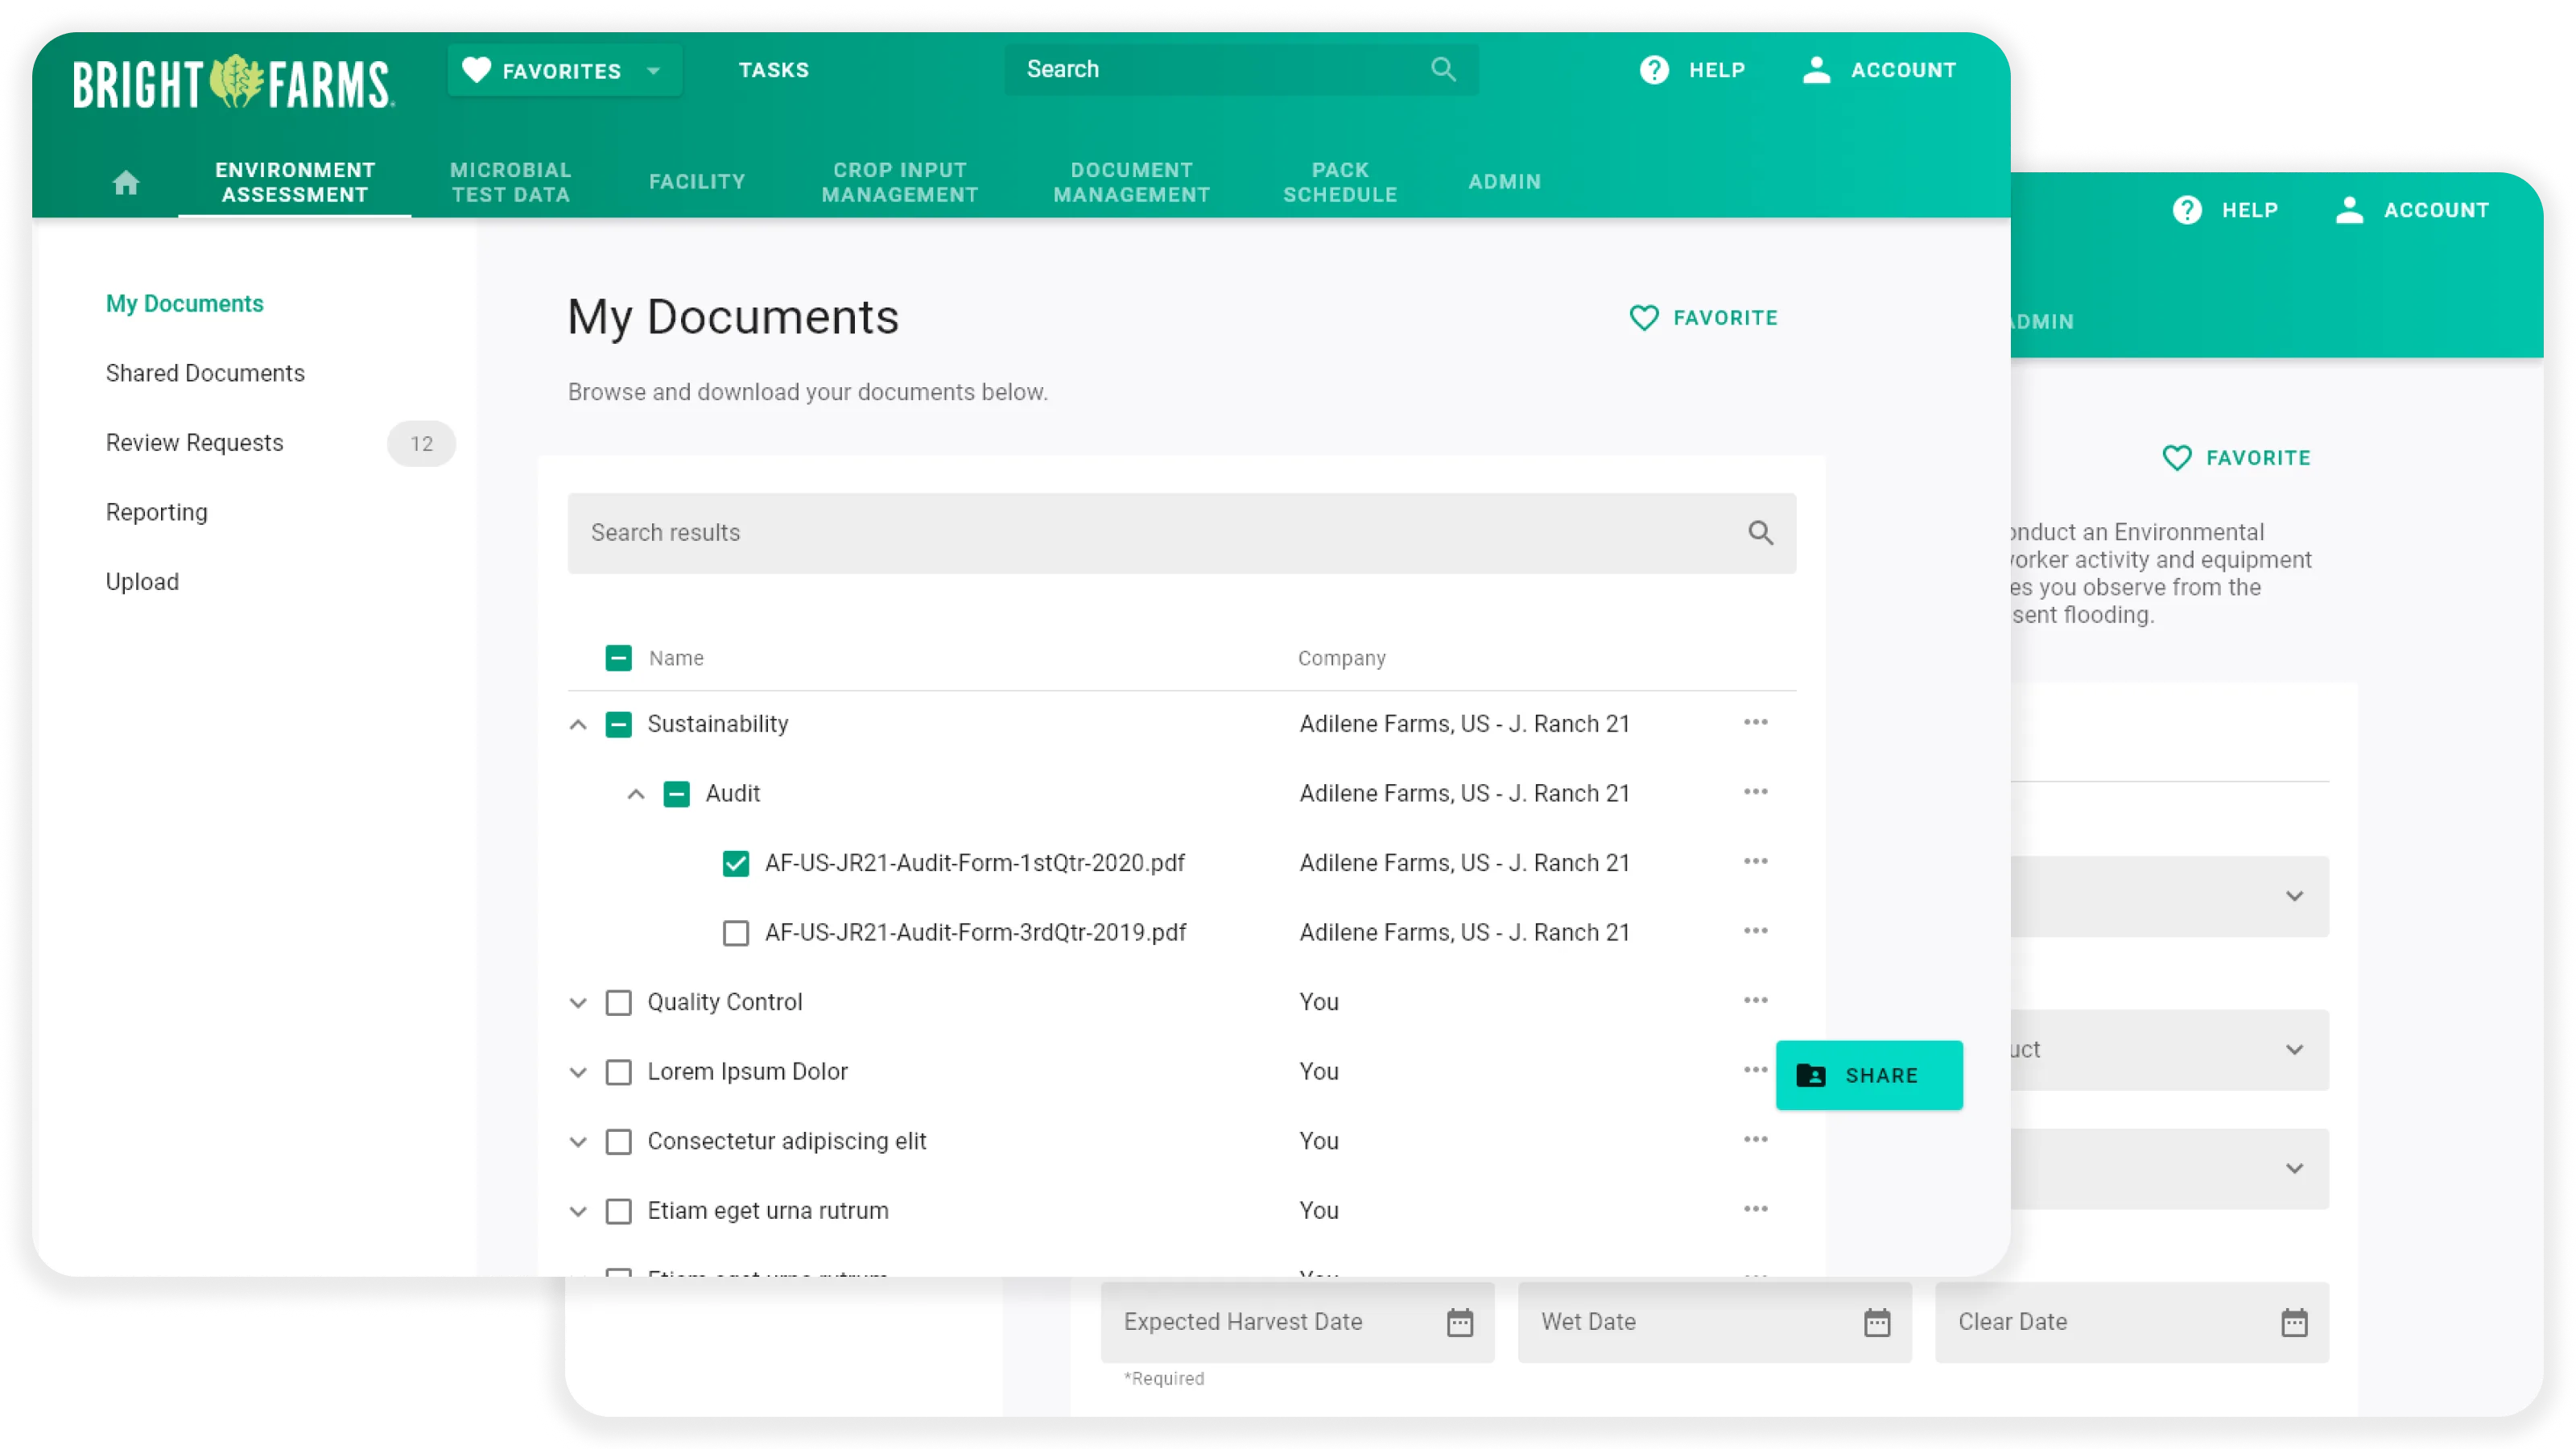Image resolution: width=2576 pixels, height=1449 pixels.
Task: Check the Lorem Ipsum Dolor checkbox
Action: coord(619,1072)
